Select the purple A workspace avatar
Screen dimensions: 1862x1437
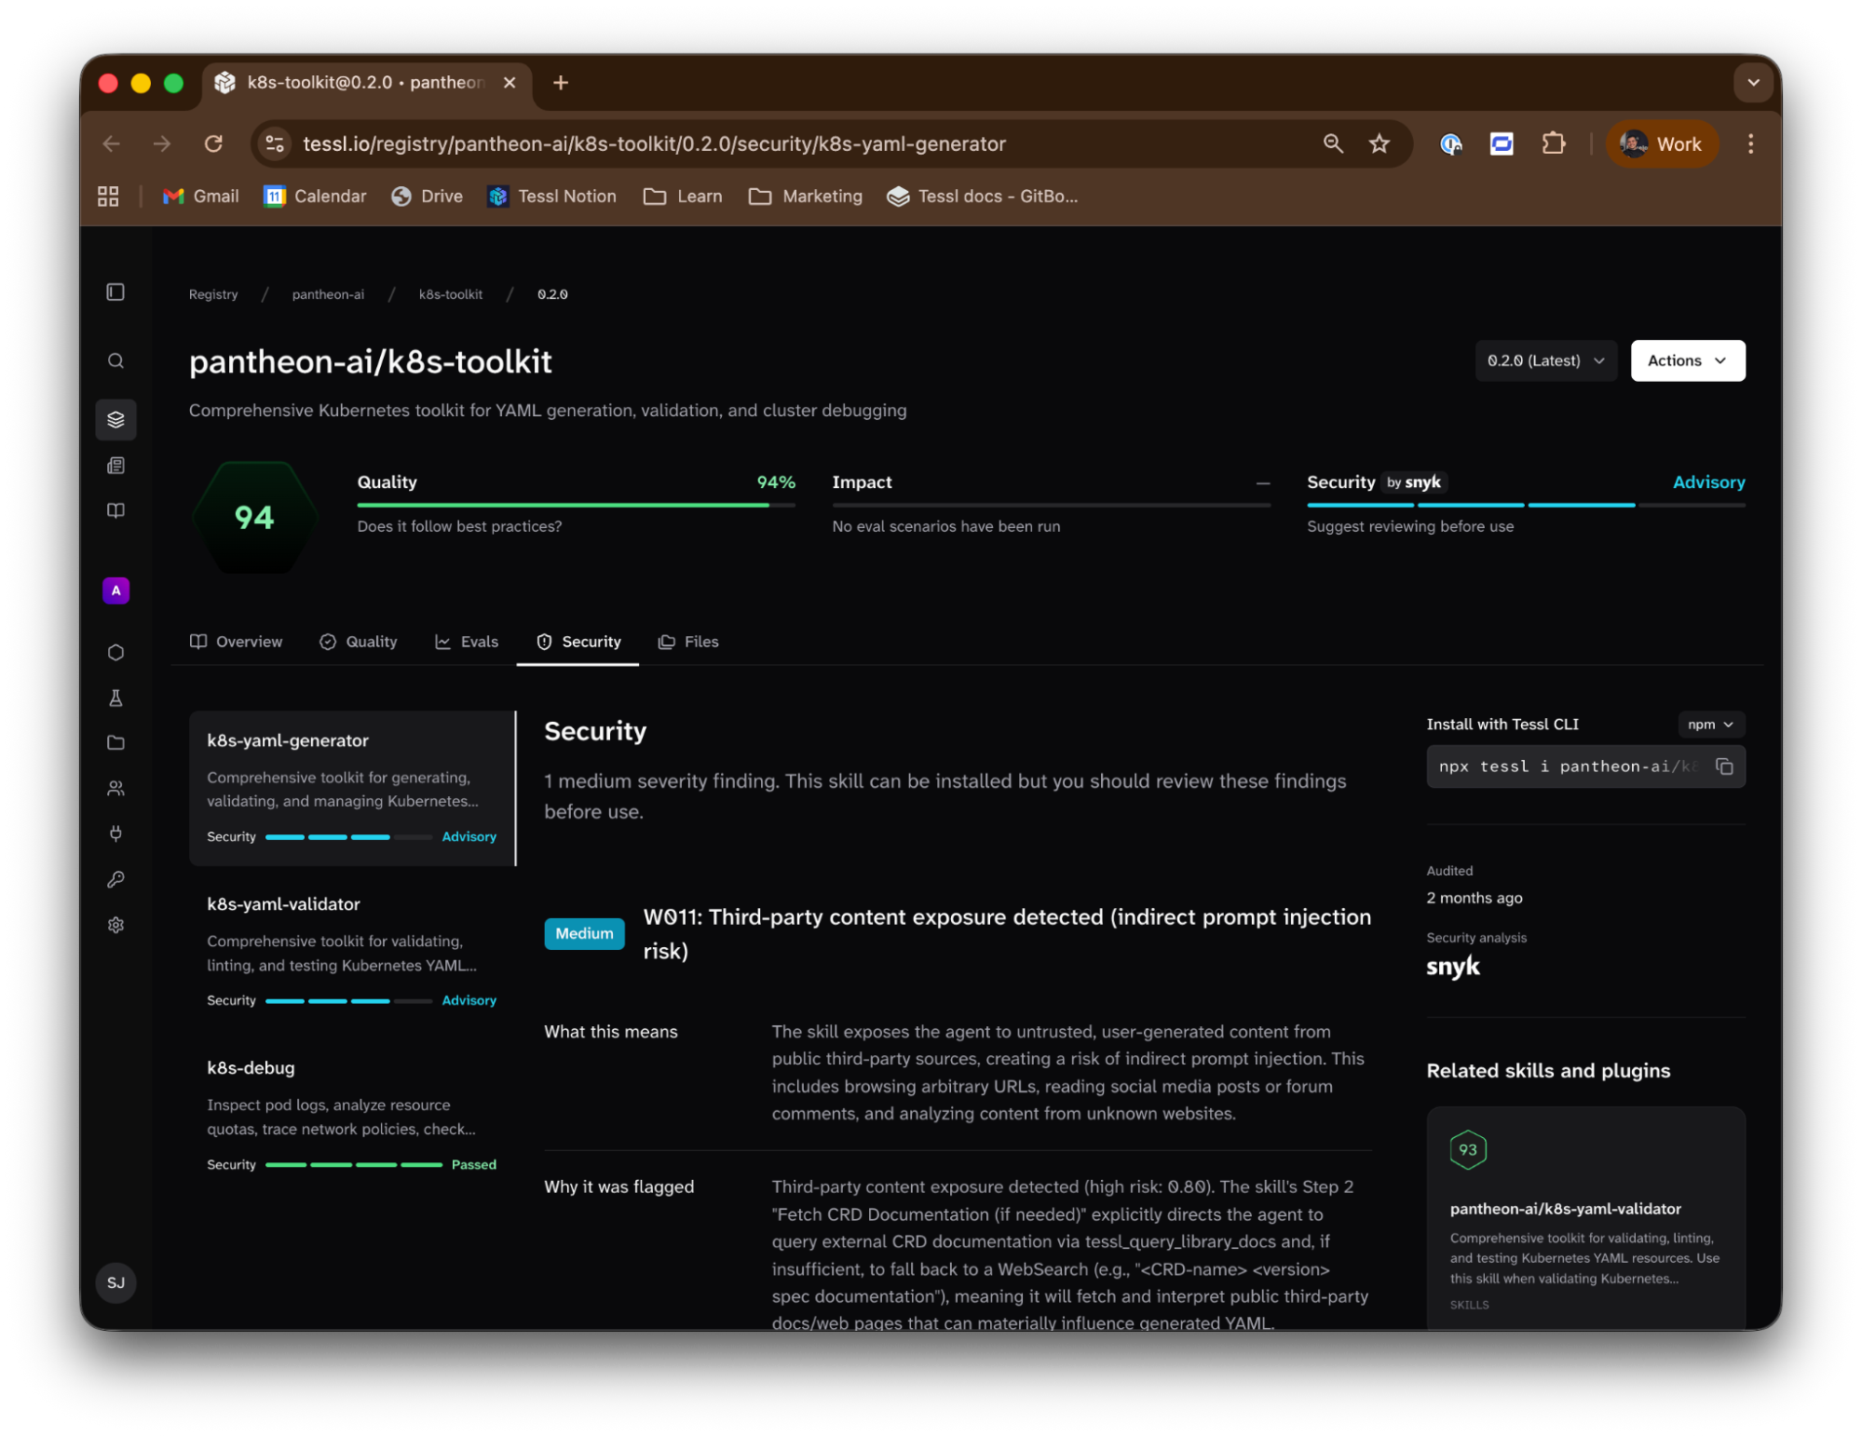pos(116,590)
